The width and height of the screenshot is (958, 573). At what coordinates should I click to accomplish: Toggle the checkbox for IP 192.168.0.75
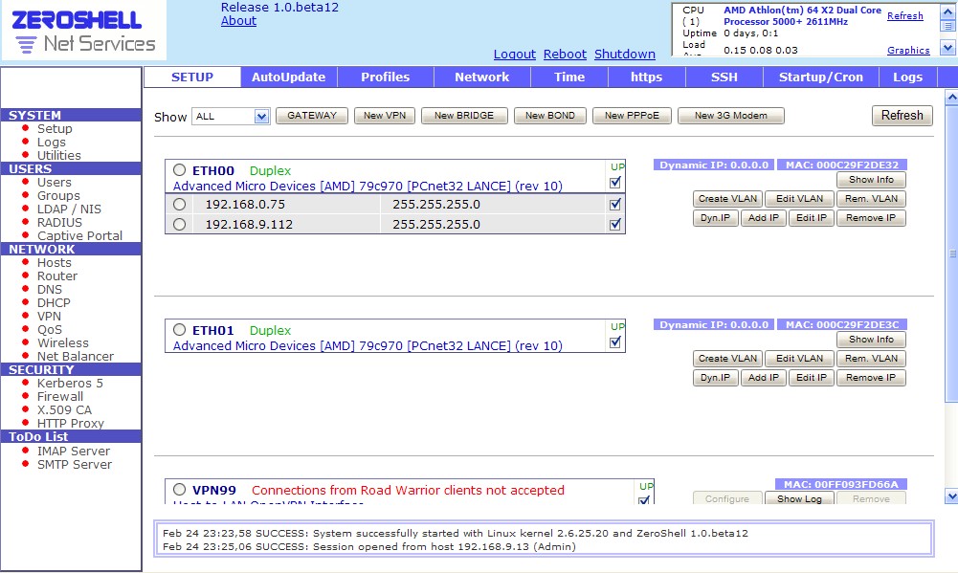(x=615, y=204)
